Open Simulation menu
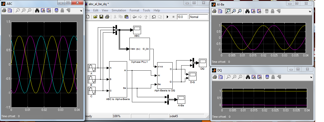The width and height of the screenshot is (324, 122). point(119,10)
